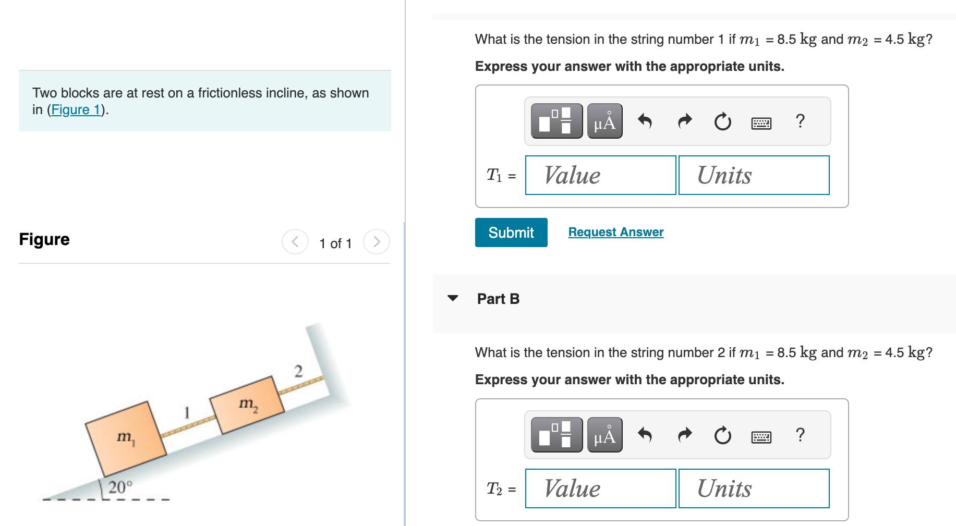Click the Units field for T2
The image size is (956, 526).
tap(753, 488)
